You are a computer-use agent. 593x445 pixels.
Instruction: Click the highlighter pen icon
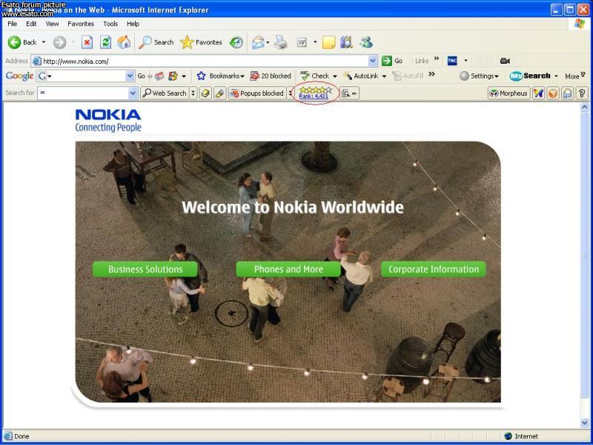click(x=219, y=93)
